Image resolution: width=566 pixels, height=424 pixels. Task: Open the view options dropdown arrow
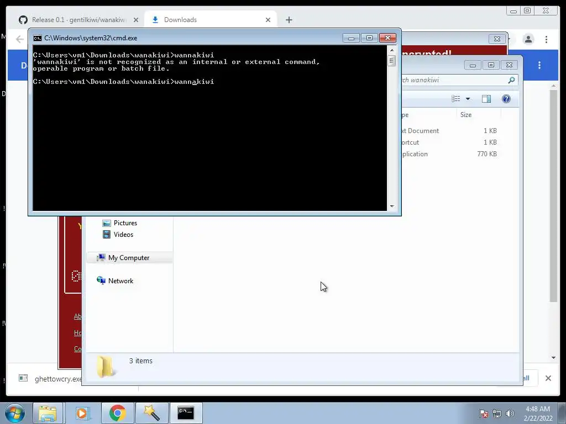tap(468, 99)
